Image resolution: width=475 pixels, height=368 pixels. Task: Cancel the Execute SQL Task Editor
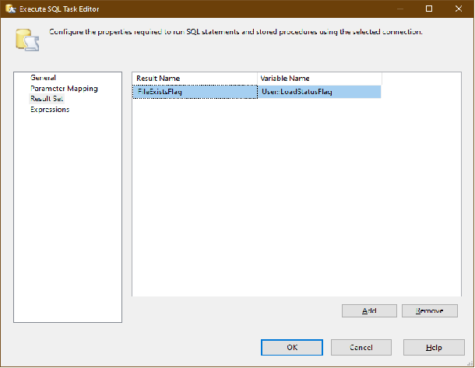click(x=361, y=347)
